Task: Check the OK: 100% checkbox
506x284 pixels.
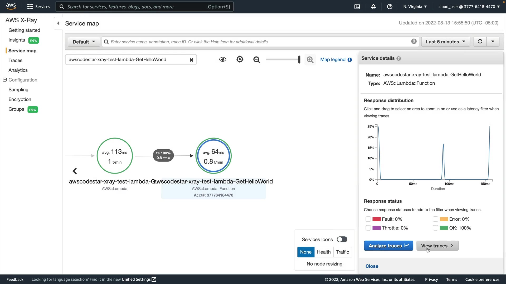Action: [435, 228]
